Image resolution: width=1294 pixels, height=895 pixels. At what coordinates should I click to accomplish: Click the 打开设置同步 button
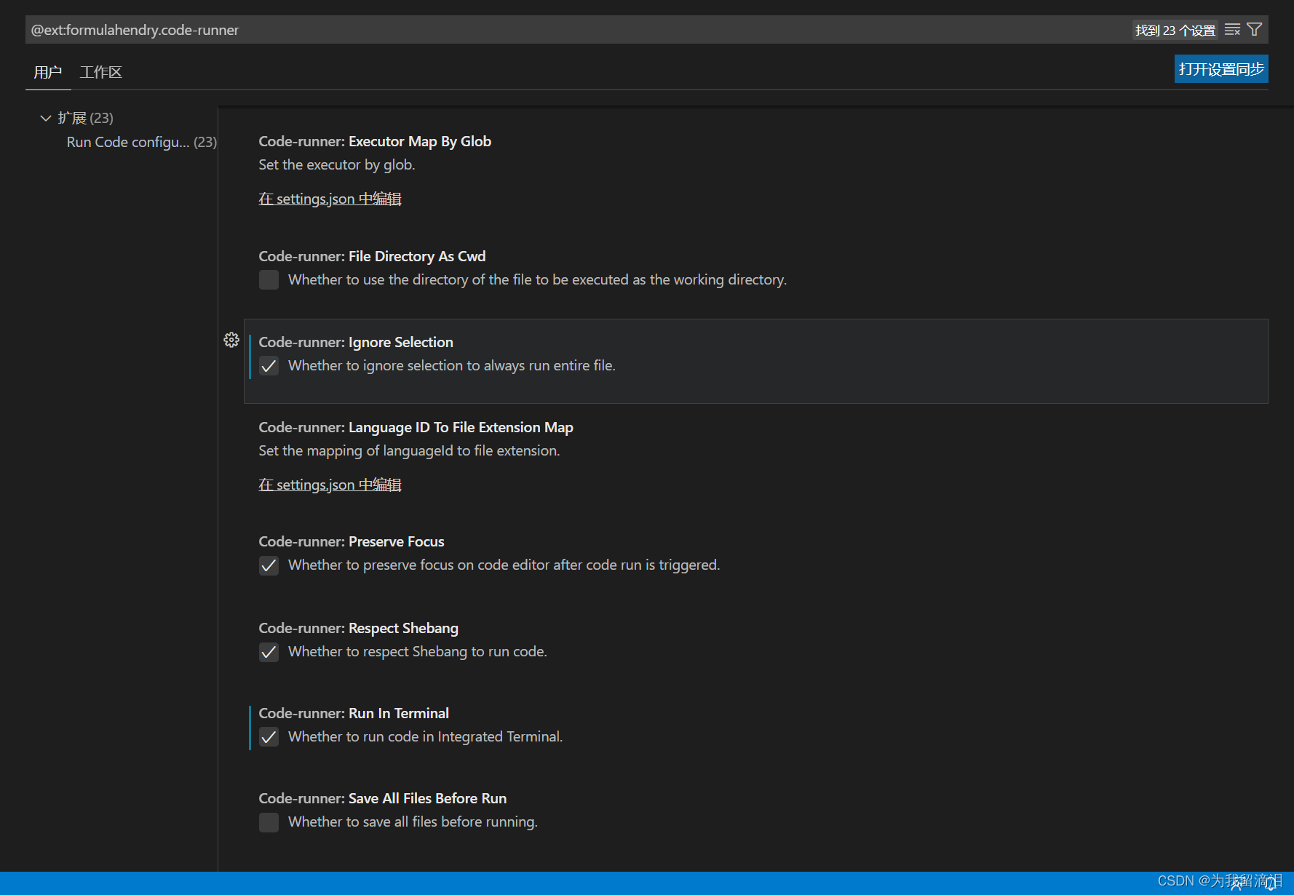pyautogui.click(x=1221, y=69)
